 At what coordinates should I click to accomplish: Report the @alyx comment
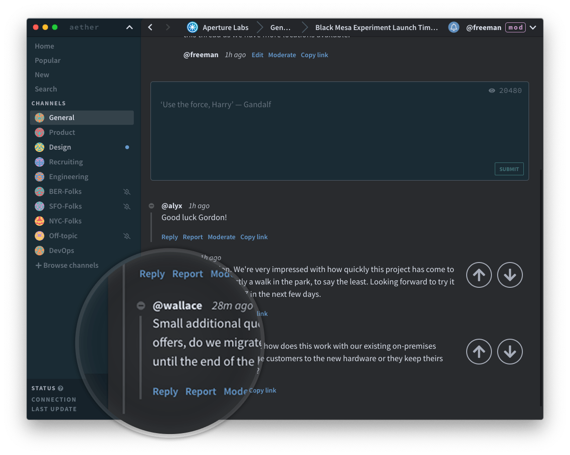pyautogui.click(x=193, y=237)
